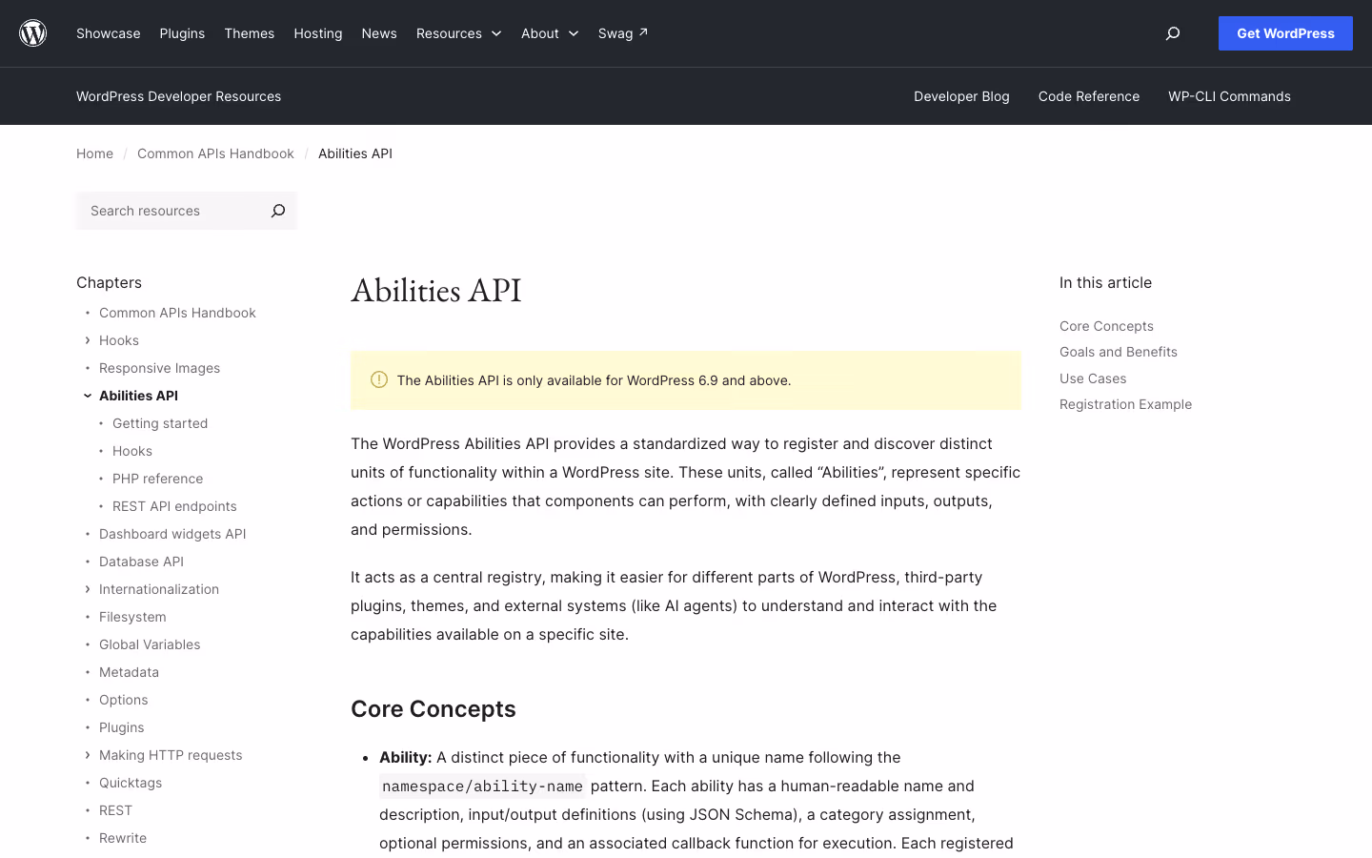Open the Common APIs Handbook breadcrumb

215,153
